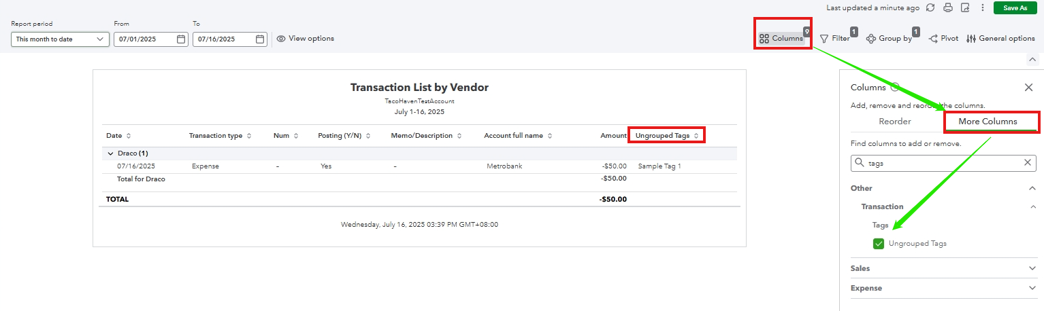
Task: Collapse the Draco (1) vendor group
Action: coord(110,153)
